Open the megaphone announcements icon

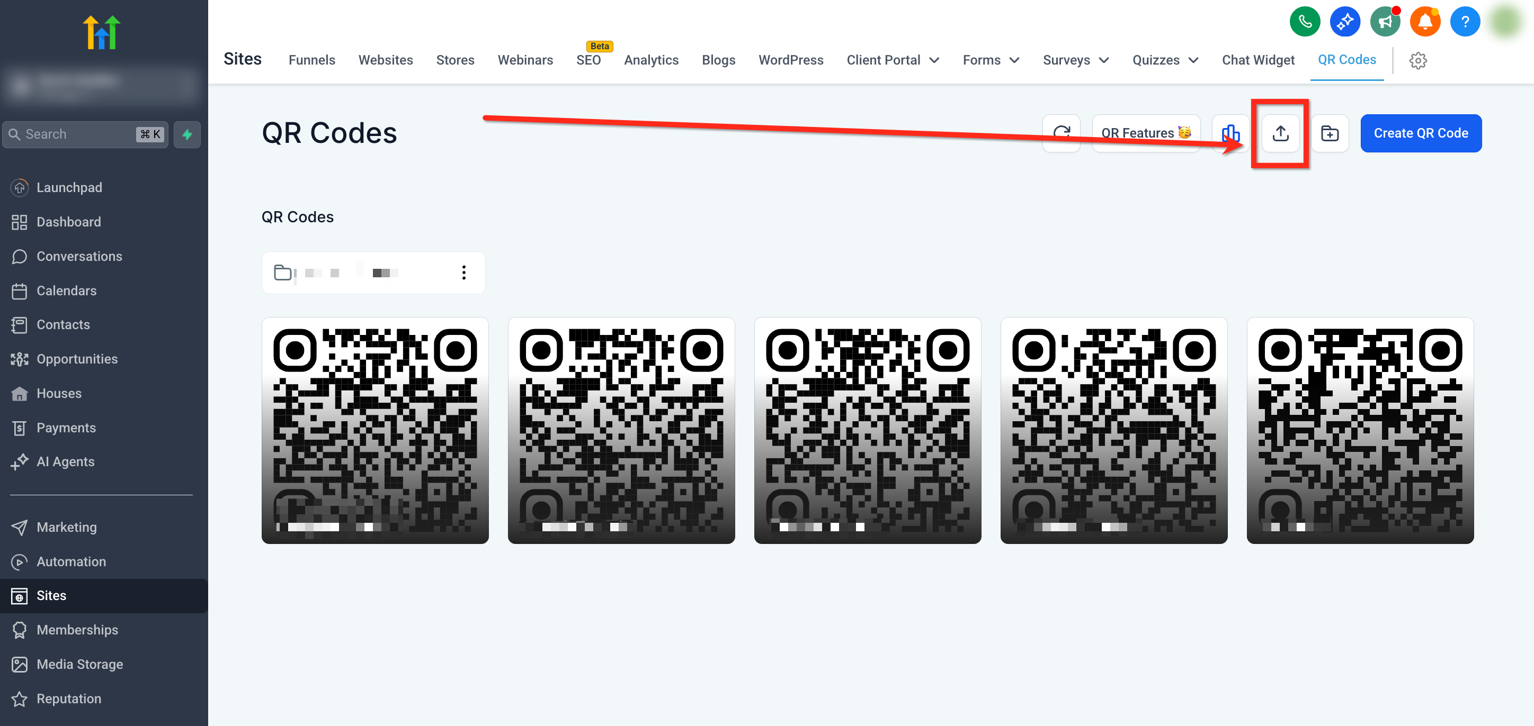(x=1385, y=22)
